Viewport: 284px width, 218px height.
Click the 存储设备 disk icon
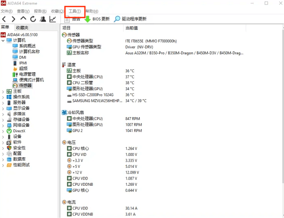click(9, 120)
